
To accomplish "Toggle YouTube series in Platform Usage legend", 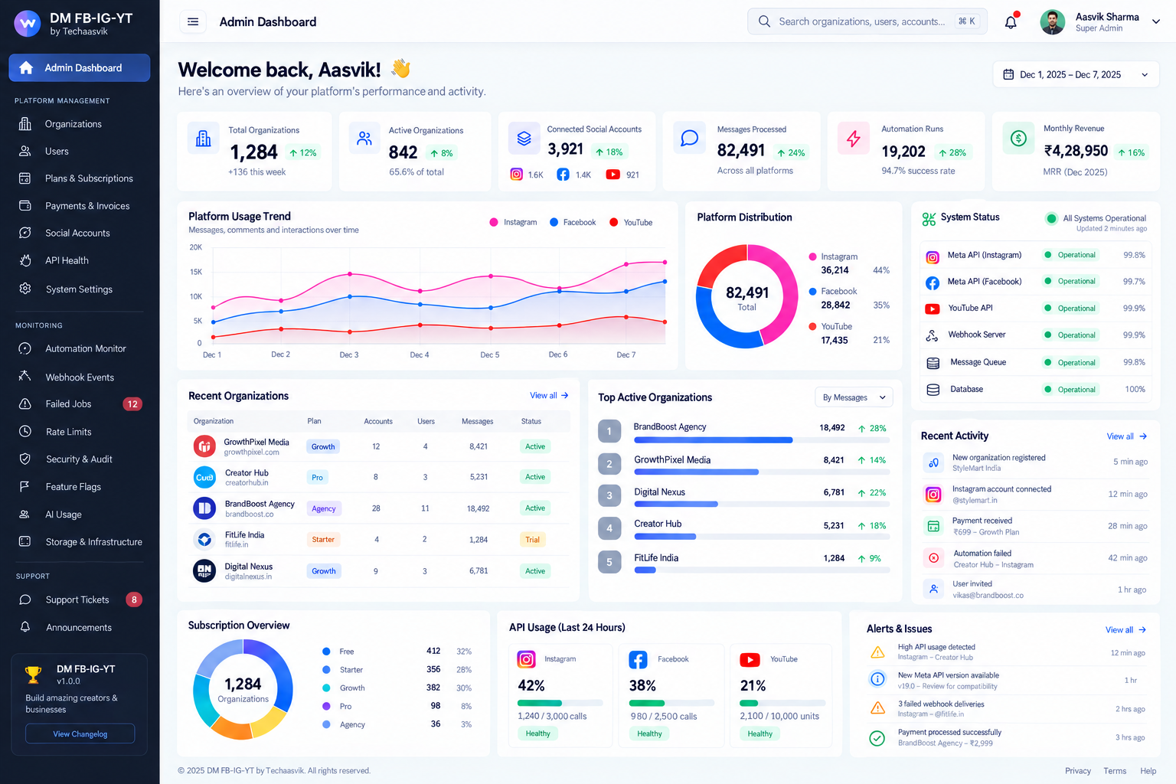I will click(x=631, y=222).
